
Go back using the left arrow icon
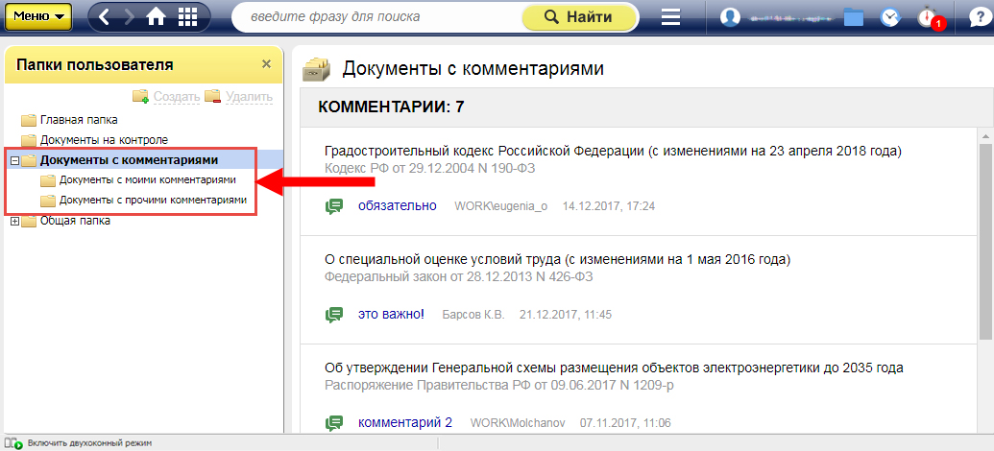[x=105, y=17]
